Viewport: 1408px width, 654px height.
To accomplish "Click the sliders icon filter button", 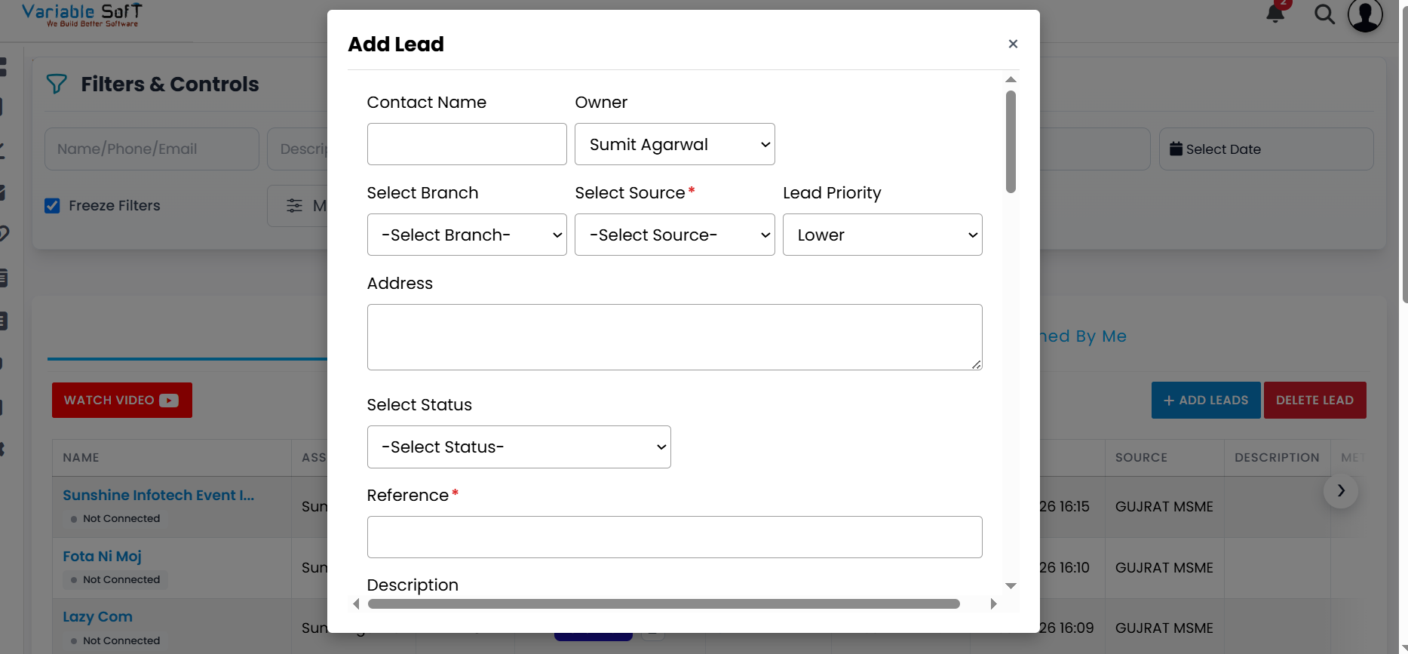I will [x=295, y=206].
